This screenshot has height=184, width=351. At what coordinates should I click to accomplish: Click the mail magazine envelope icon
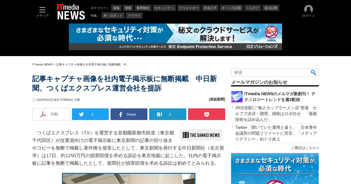[x=237, y=97]
